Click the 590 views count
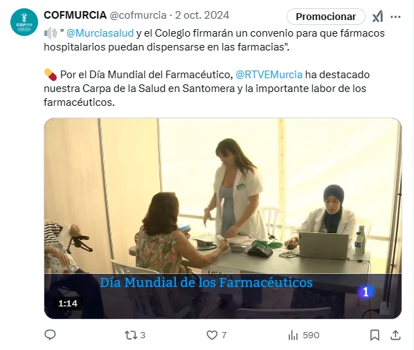 click(311, 335)
